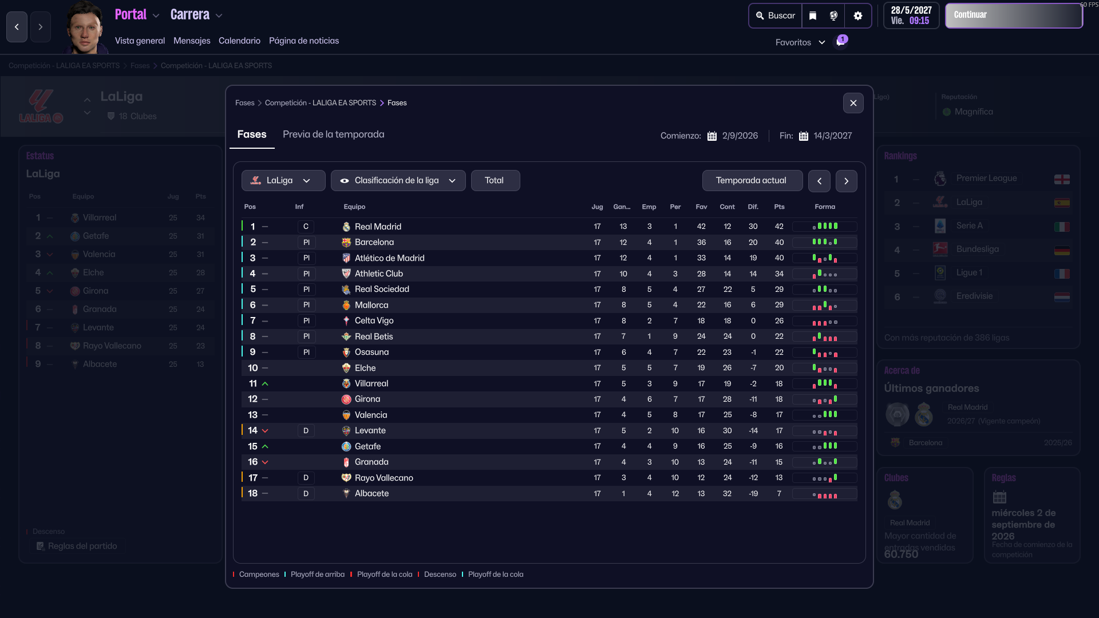Click the Fin date calendar icon
Image resolution: width=1099 pixels, height=618 pixels.
pyautogui.click(x=803, y=136)
